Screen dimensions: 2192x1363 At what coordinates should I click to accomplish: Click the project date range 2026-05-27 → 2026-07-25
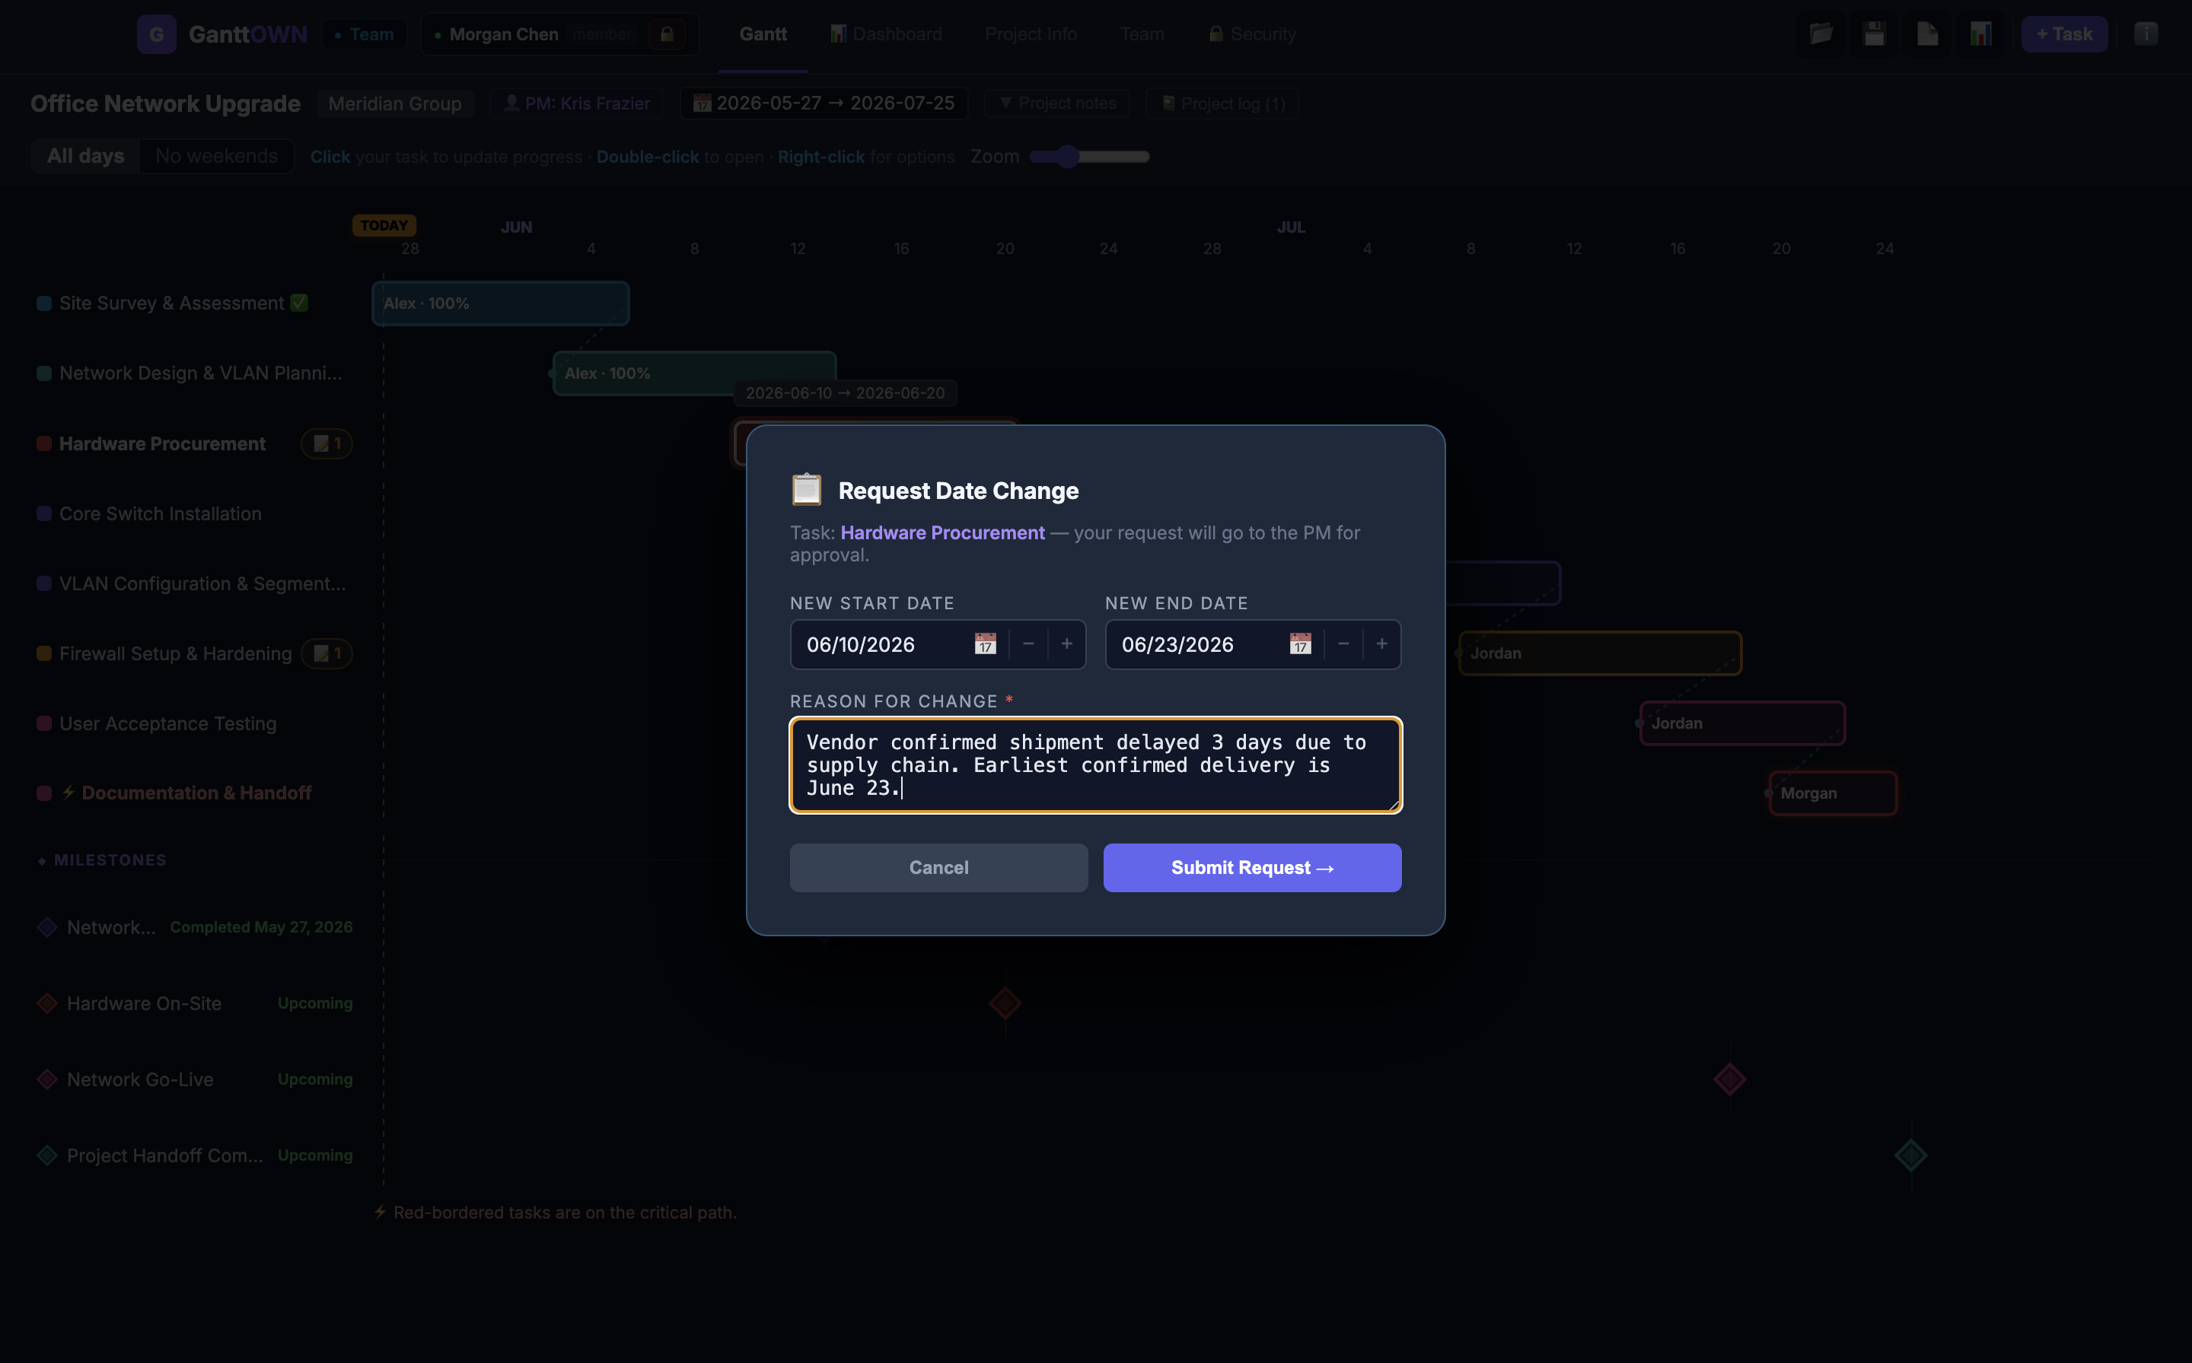coord(824,103)
